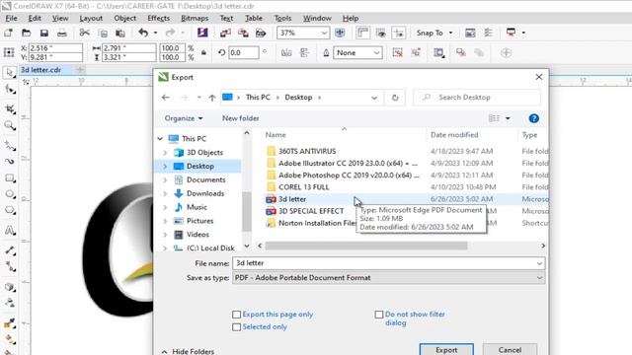Click This PC in the address breadcrumb
The width and height of the screenshot is (632, 355).
pyautogui.click(x=258, y=98)
